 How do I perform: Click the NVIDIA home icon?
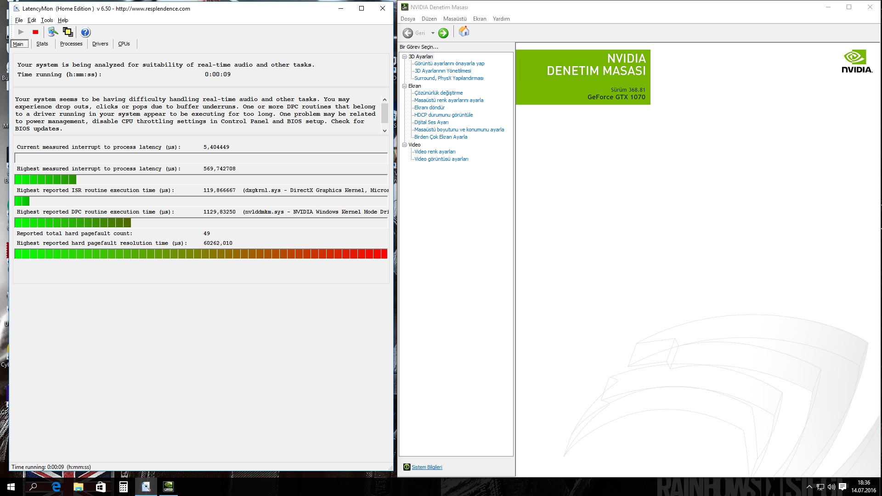pyautogui.click(x=464, y=32)
